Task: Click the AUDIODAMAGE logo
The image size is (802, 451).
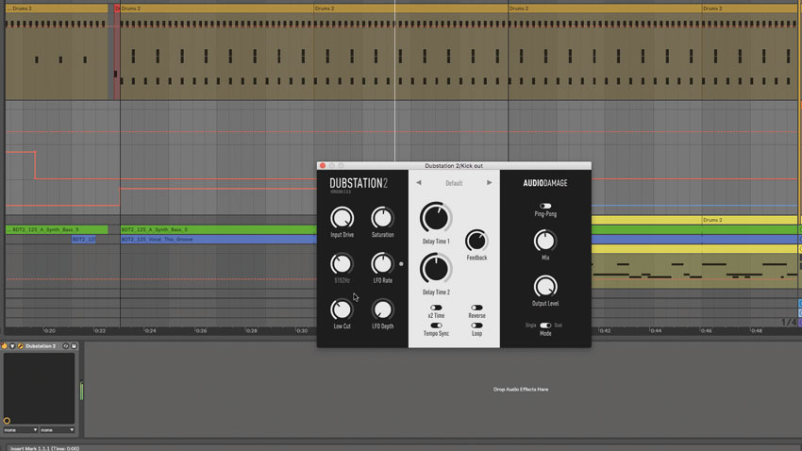Action: coord(544,183)
